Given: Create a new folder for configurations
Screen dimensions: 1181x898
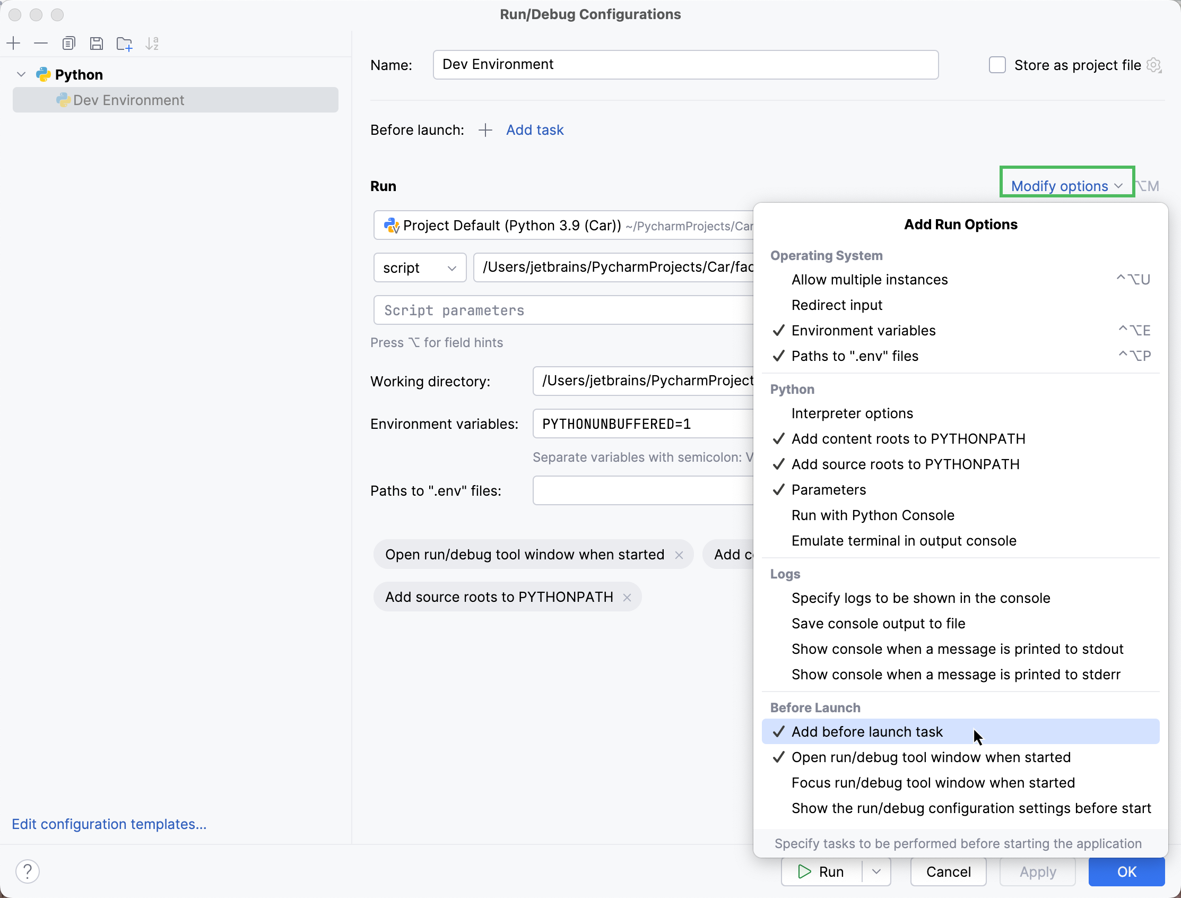Looking at the screenshot, I should coord(124,44).
